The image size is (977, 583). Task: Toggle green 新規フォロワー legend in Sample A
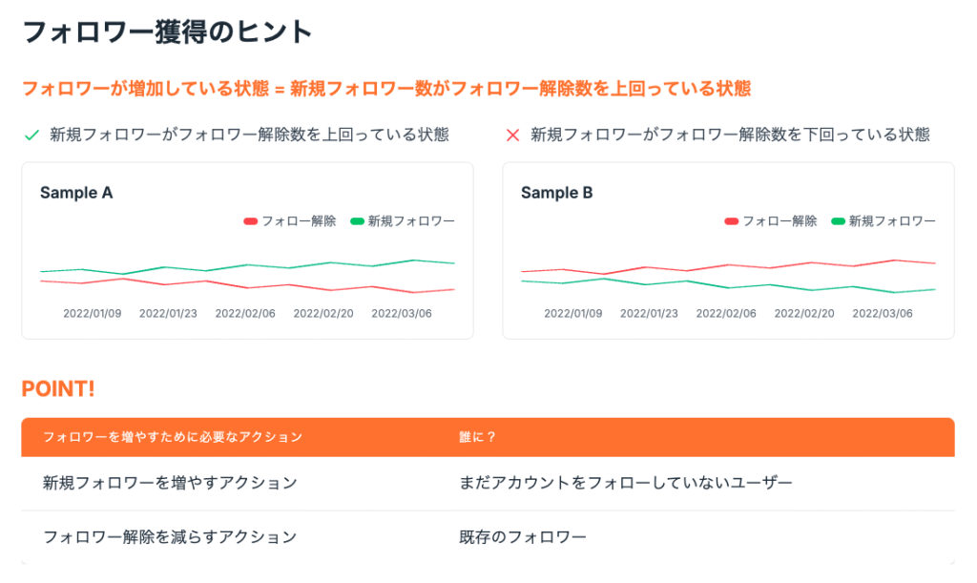tap(403, 221)
